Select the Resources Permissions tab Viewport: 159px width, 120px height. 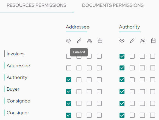pos(36,5)
